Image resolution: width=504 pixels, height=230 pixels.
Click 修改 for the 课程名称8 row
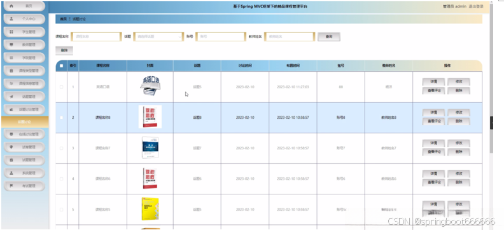459,112
